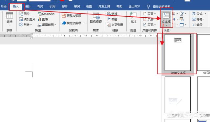This screenshot has width=210, height=122.
Task: Switch to the 布局 layout tab
Action: point(40,7)
